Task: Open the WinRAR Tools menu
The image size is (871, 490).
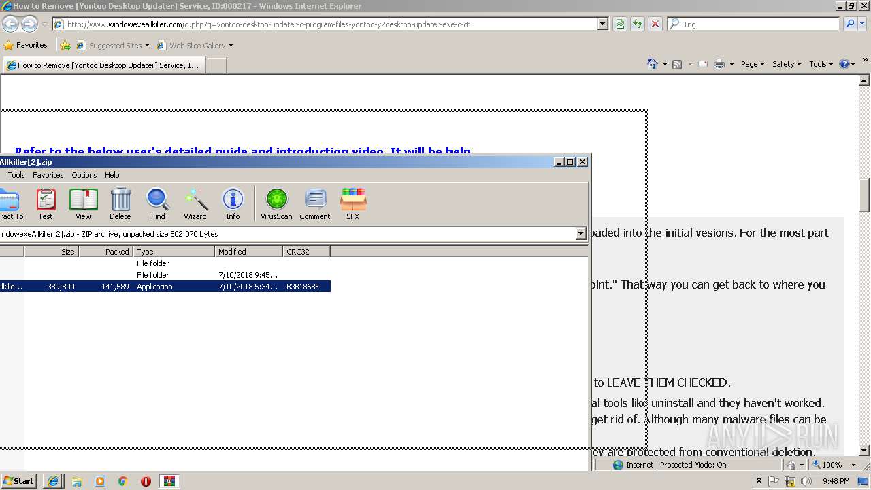Action: coord(16,175)
